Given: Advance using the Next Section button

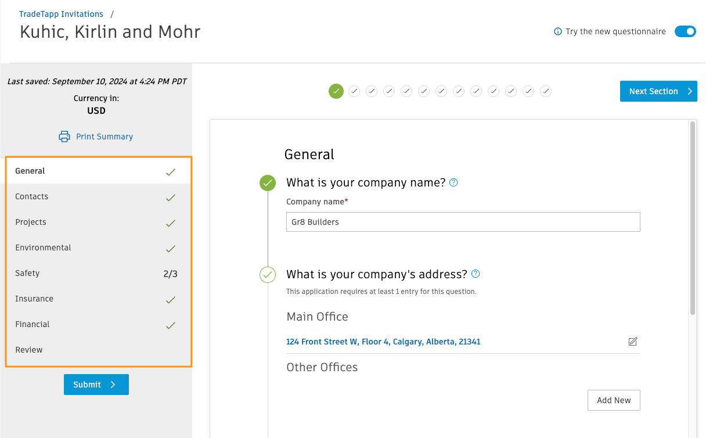Looking at the screenshot, I should tap(658, 91).
